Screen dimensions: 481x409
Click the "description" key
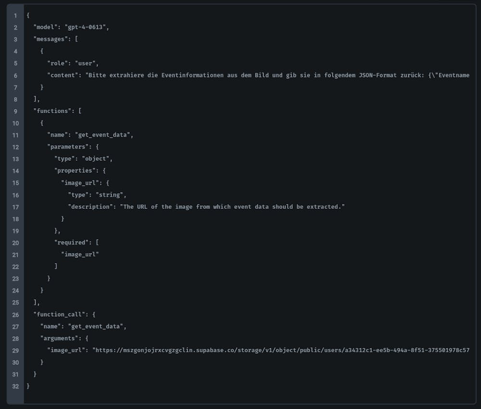point(90,206)
